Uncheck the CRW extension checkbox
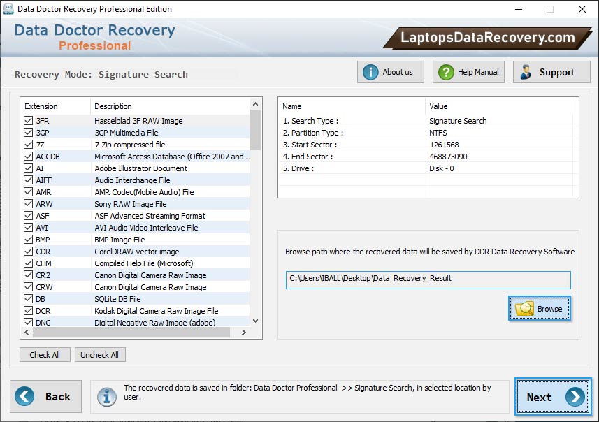This screenshot has height=422, width=599. pos(28,287)
